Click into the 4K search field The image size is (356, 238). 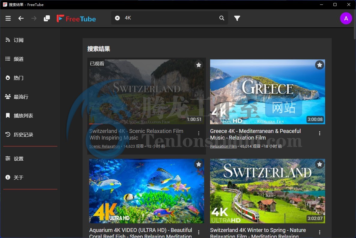coord(169,18)
